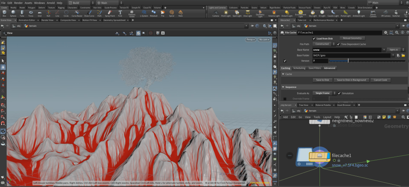Select the Spray Paint shelf tool
The image size is (409, 187).
click(x=109, y=13)
